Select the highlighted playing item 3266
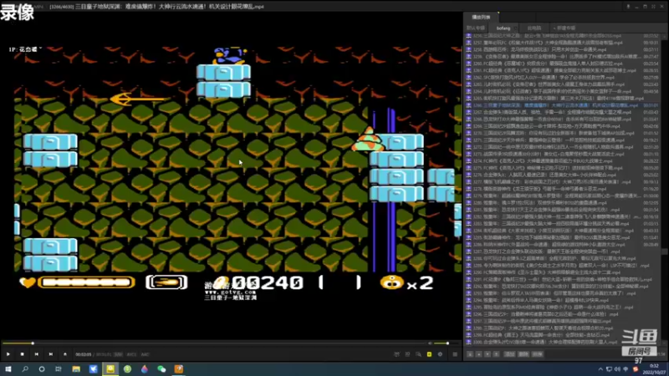669x376 pixels. 562,105
